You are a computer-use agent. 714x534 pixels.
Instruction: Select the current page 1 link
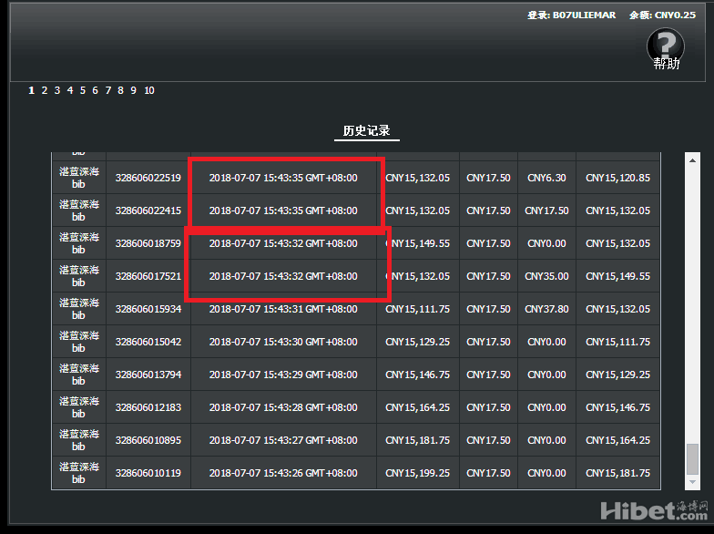(31, 90)
